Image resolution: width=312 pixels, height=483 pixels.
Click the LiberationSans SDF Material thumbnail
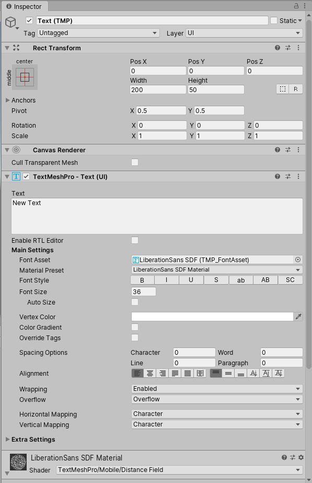tap(18, 462)
